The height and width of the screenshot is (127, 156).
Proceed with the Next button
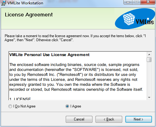click(x=139, y=119)
